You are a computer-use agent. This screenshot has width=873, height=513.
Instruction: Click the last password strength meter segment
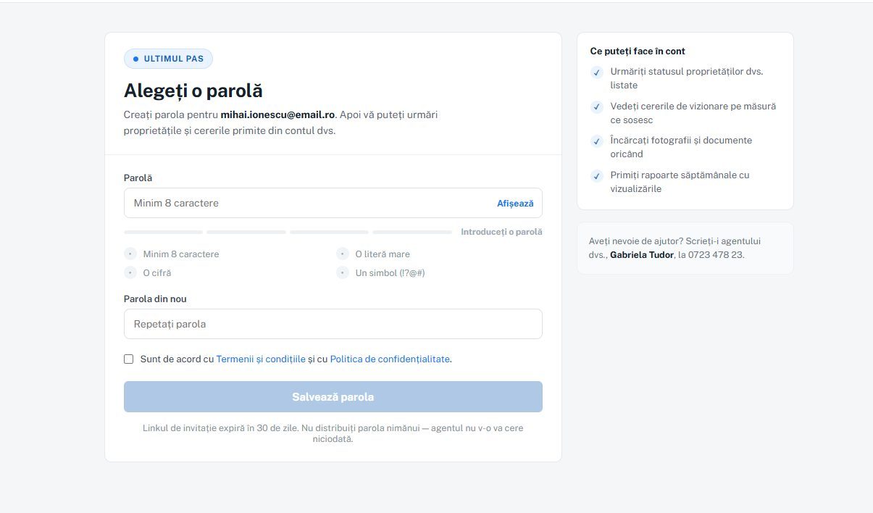pyautogui.click(x=412, y=232)
